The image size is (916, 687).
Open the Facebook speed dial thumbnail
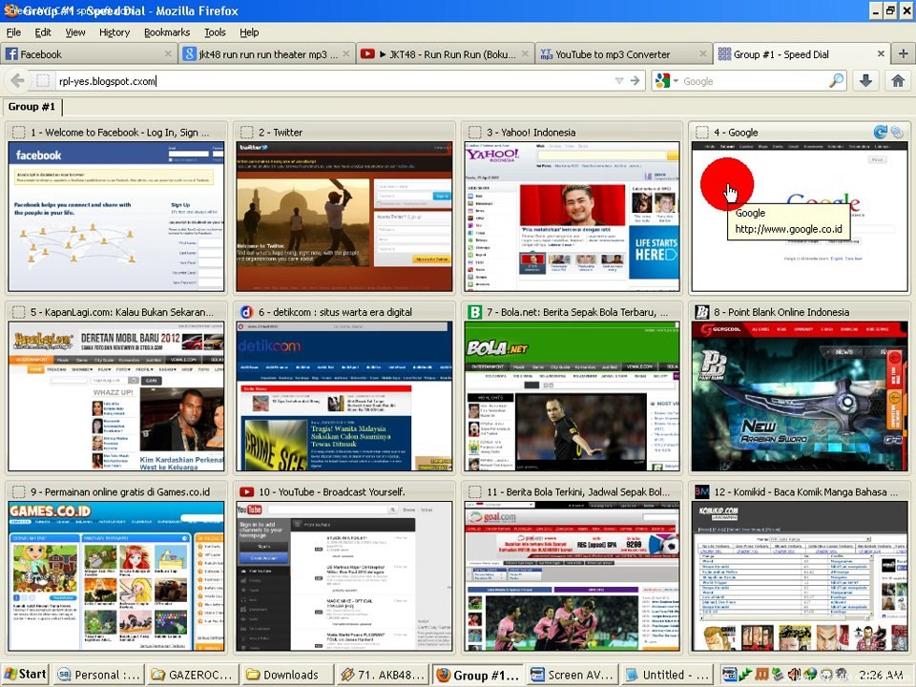pyautogui.click(x=116, y=217)
